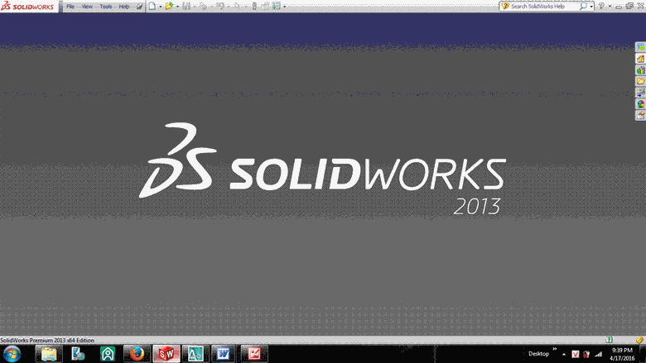Click the green house taskbar icon
This screenshot has height=363, width=646.
[108, 354]
